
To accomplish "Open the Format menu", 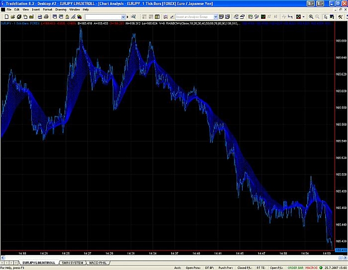I will coord(47,10).
